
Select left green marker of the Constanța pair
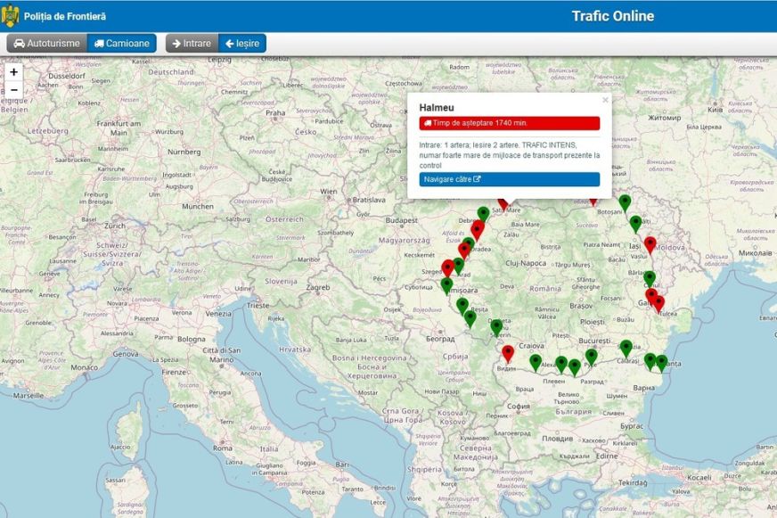(x=650, y=362)
